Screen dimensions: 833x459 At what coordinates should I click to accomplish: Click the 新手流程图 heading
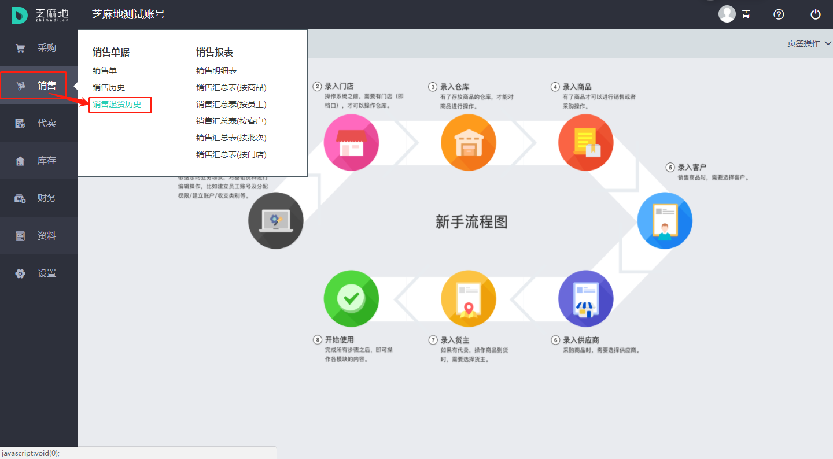[x=471, y=222]
